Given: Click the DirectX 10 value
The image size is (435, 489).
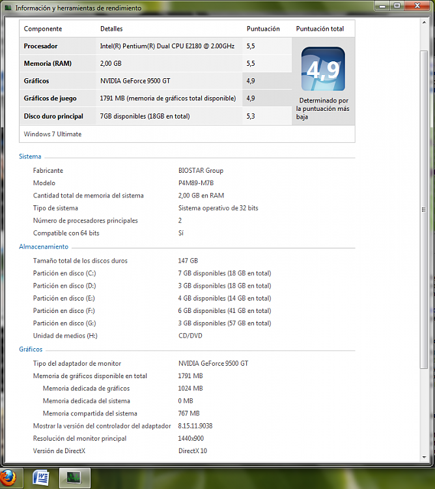Looking at the screenshot, I should [193, 451].
